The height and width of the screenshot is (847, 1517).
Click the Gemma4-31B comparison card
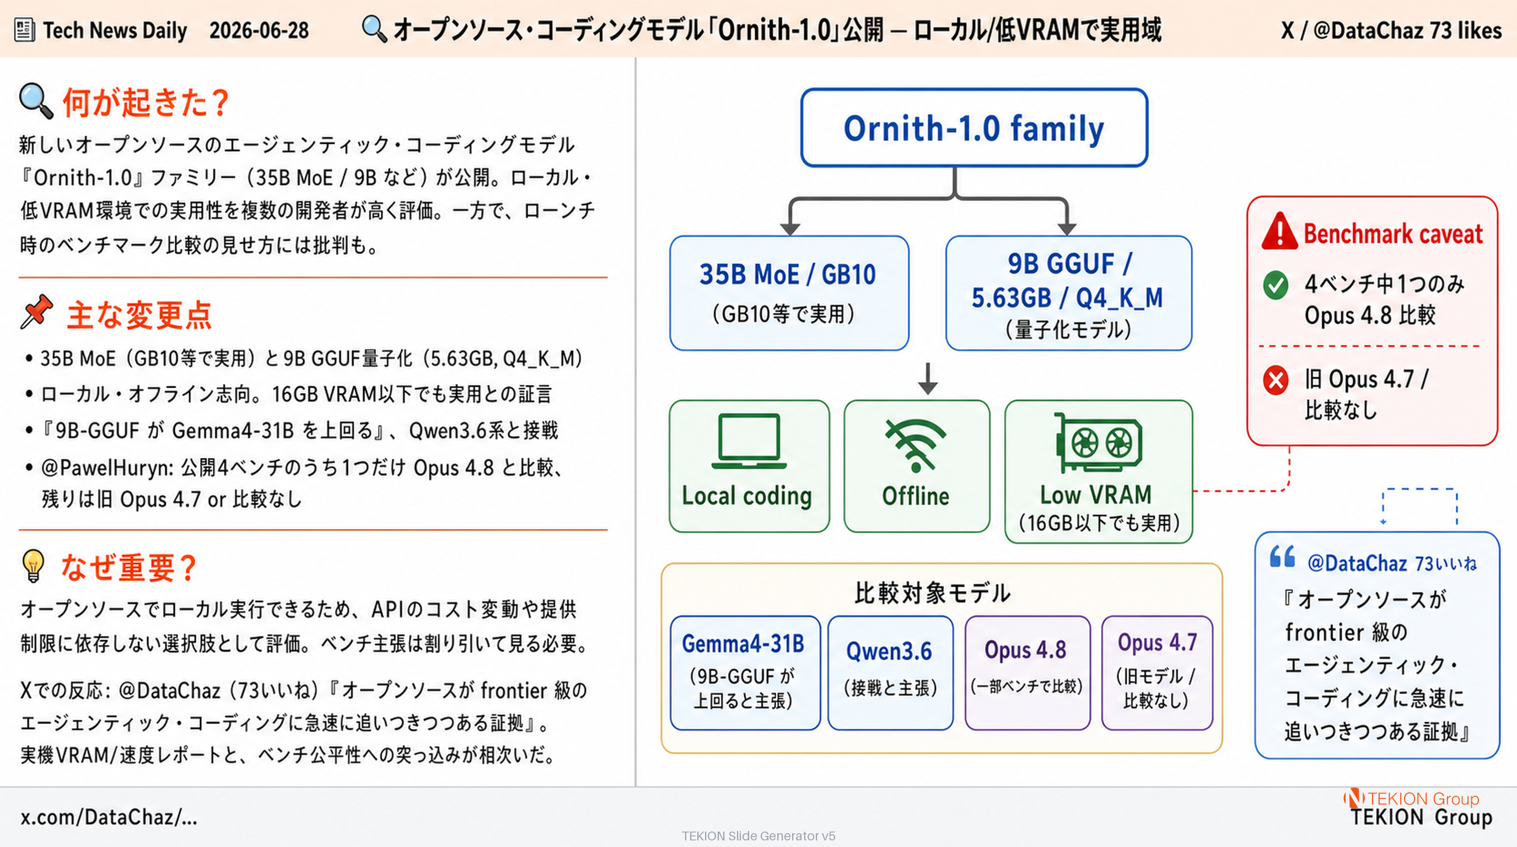coord(745,673)
